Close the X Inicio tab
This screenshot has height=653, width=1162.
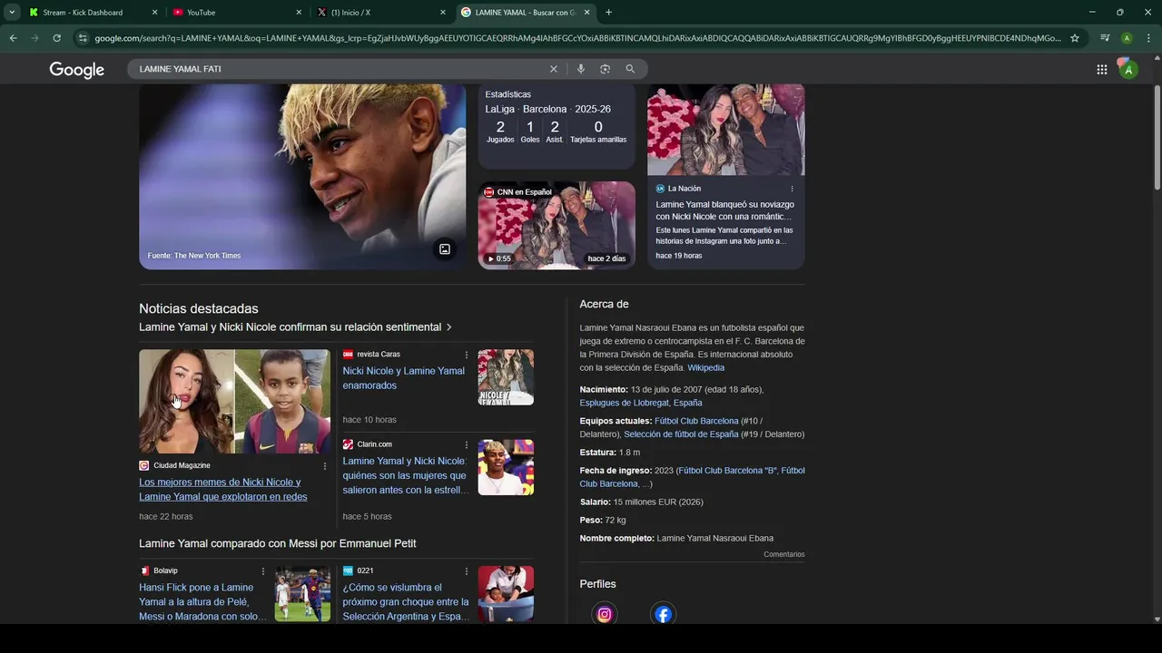point(443,13)
